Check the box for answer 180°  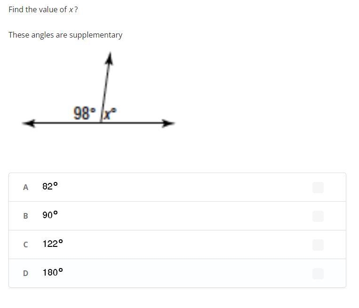tap(318, 274)
